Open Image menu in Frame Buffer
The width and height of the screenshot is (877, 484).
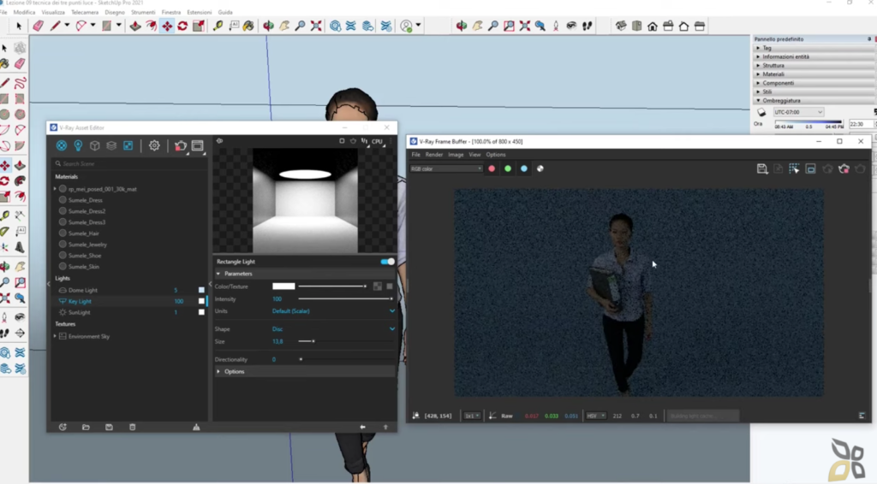[456, 155]
